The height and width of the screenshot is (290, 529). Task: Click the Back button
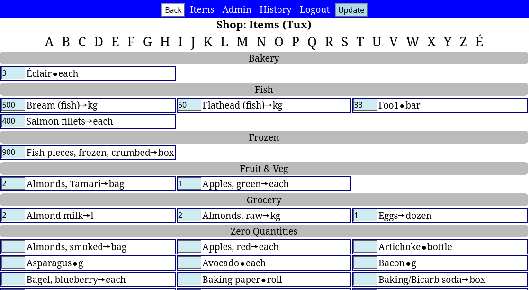pos(173,10)
